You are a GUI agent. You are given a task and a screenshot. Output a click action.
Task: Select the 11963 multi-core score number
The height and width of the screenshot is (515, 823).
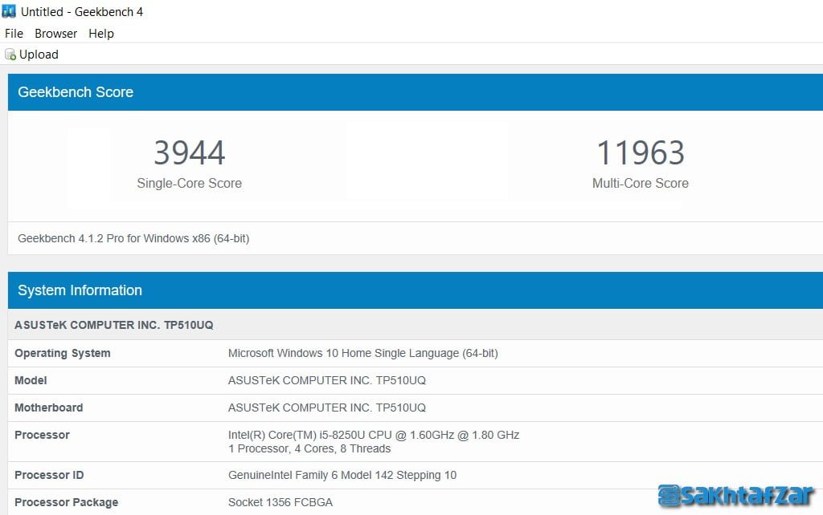[640, 152]
